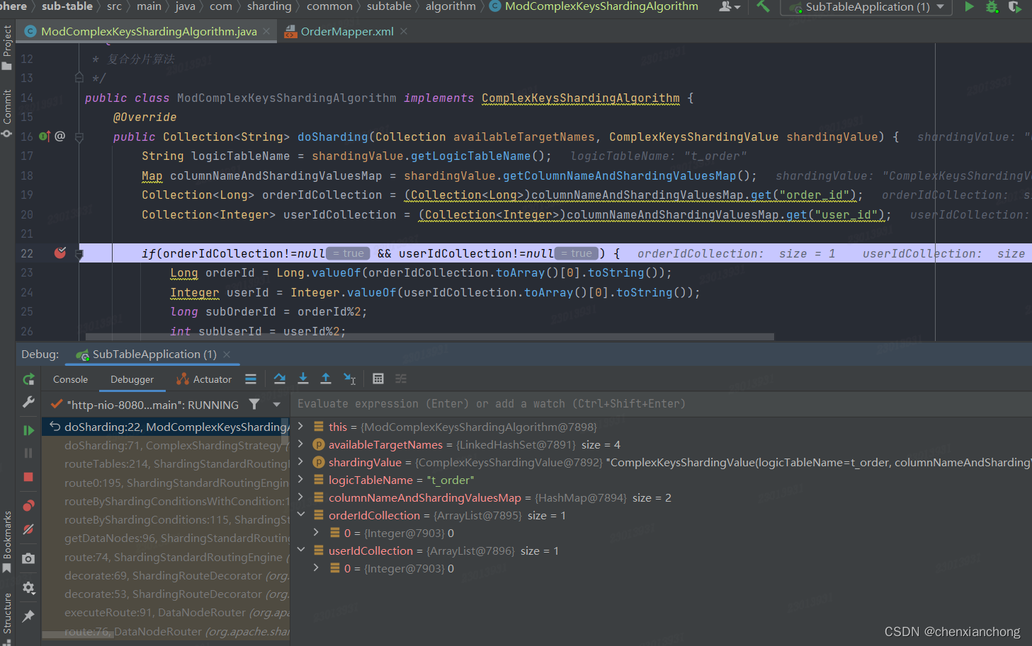1032x646 pixels.
Task: Toggle Mute Breakpoints icon
Action: pos(28,529)
